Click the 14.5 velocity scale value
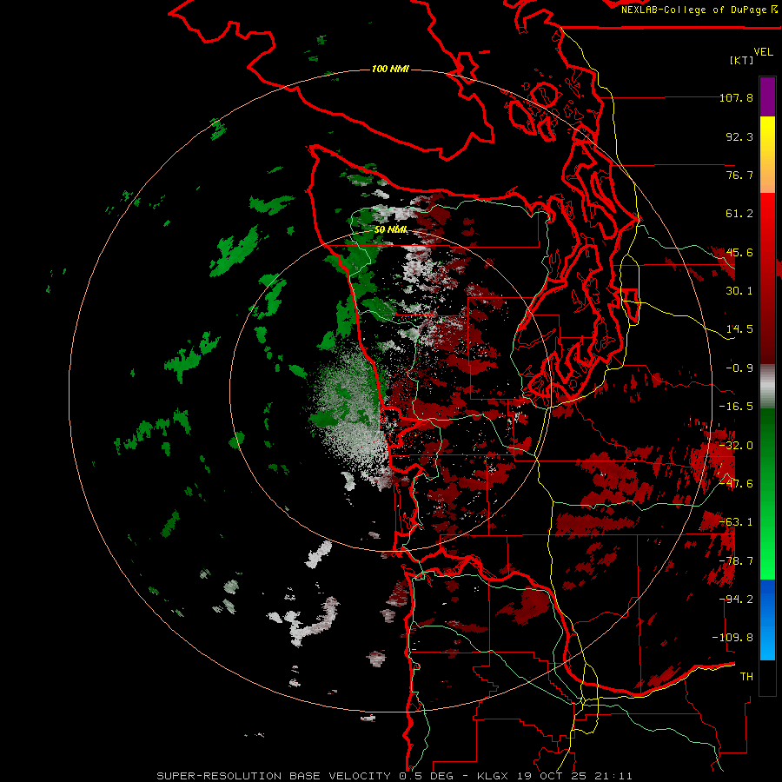This screenshot has height=782, width=782. [x=739, y=329]
